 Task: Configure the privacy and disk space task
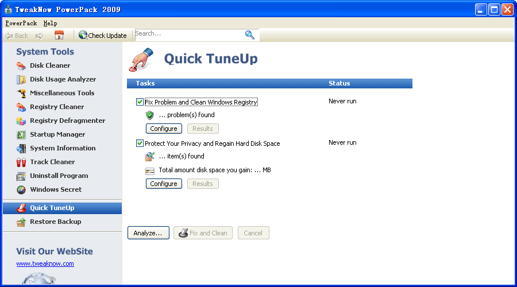164,184
